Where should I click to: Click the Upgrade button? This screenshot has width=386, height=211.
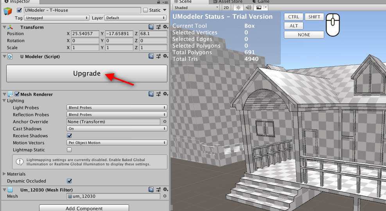pos(87,73)
